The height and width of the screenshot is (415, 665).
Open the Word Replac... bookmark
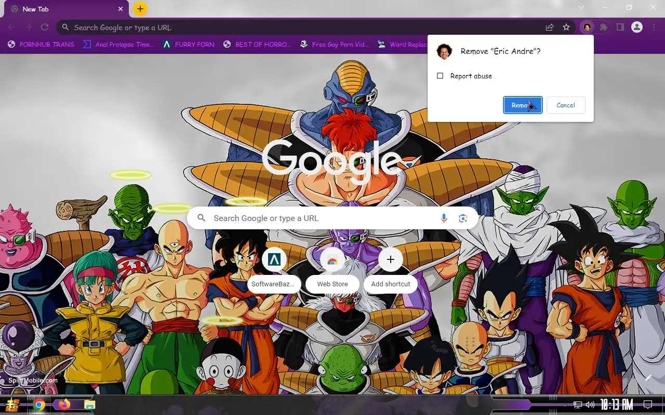(403, 45)
